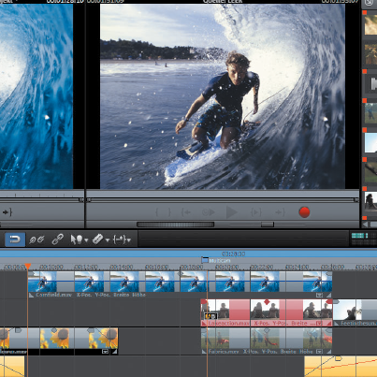Open the Fabrics.mov clip menu arrow
This screenshot has width=377, height=377.
click(x=319, y=352)
